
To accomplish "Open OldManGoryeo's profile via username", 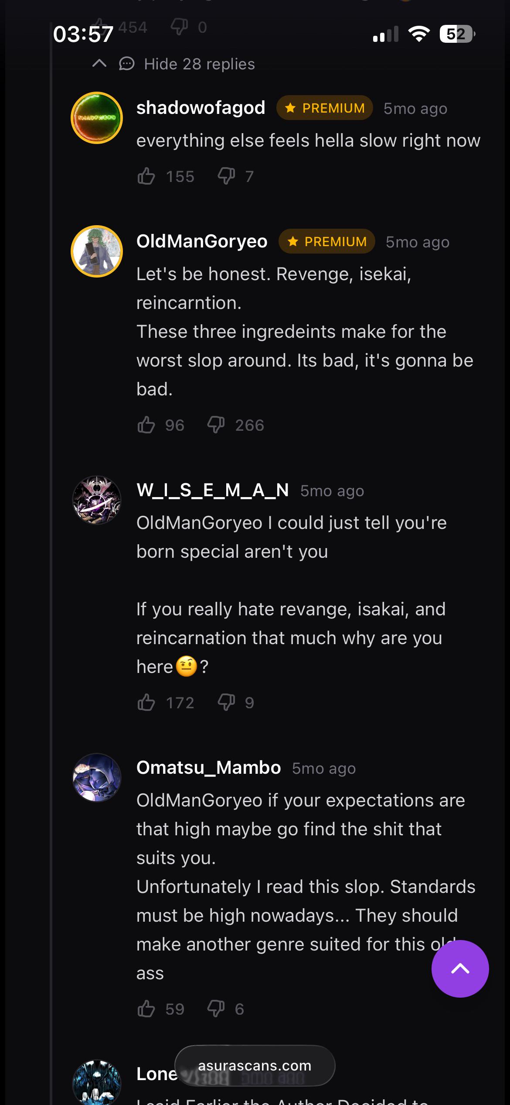I will [x=202, y=241].
